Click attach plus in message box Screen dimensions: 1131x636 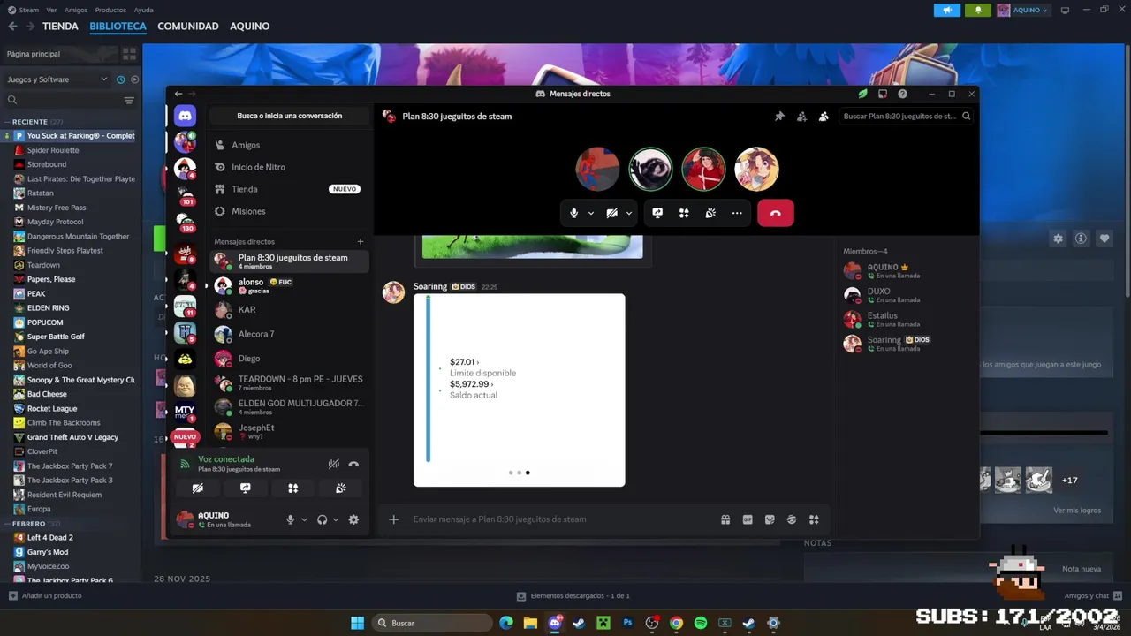tap(394, 519)
